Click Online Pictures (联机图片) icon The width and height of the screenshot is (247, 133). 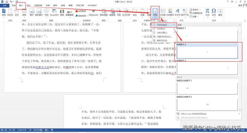click(39, 13)
